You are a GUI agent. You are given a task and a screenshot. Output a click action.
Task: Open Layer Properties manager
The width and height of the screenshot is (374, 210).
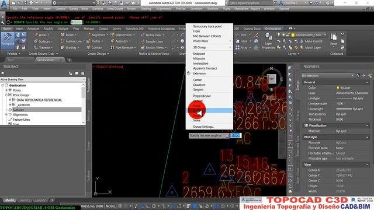(268, 41)
